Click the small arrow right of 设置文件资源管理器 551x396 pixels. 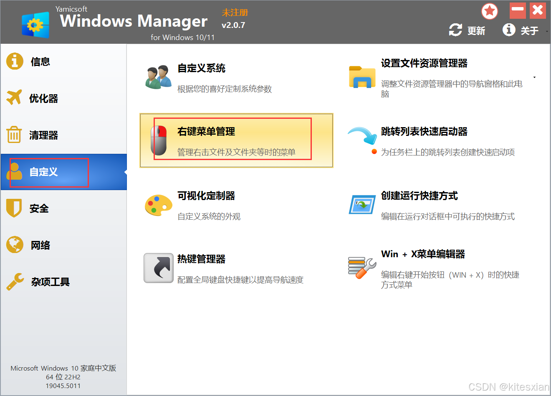coord(534,77)
